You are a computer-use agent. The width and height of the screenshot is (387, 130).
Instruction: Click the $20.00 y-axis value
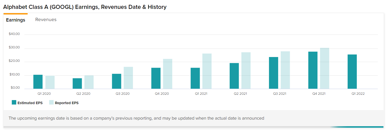tap(14, 61)
